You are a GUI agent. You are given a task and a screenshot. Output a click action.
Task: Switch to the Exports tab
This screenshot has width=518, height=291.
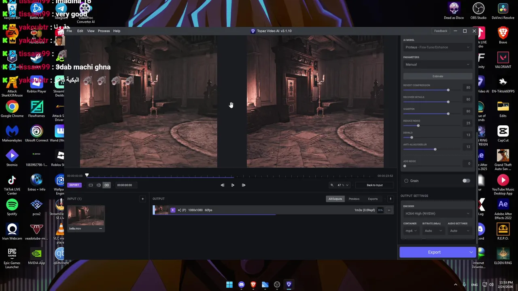point(373,199)
